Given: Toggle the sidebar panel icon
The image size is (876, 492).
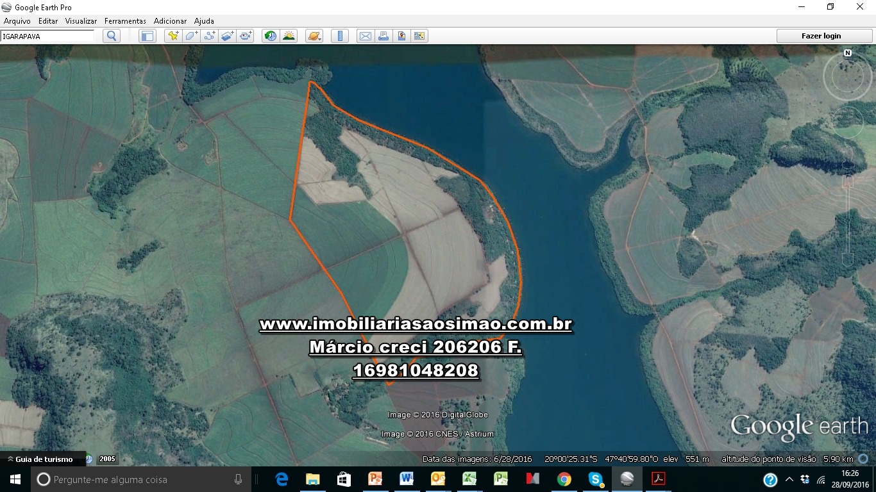Looking at the screenshot, I should click(147, 36).
